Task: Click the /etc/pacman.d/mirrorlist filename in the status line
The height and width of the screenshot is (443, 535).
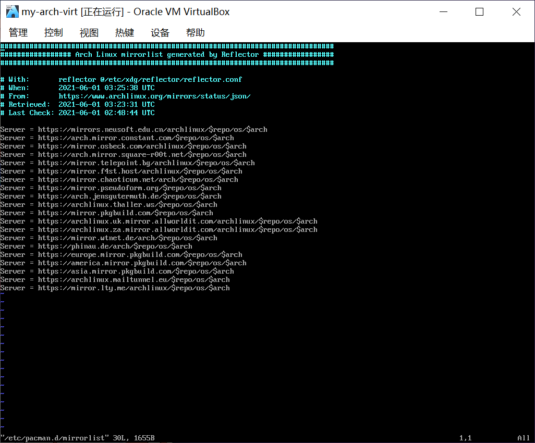Action: click(x=55, y=438)
